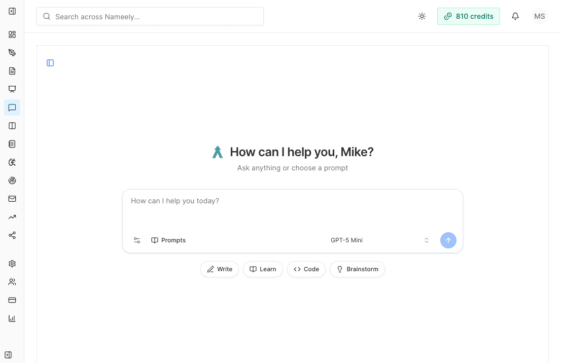
Task: Open the documents section
Action: (x=12, y=70)
